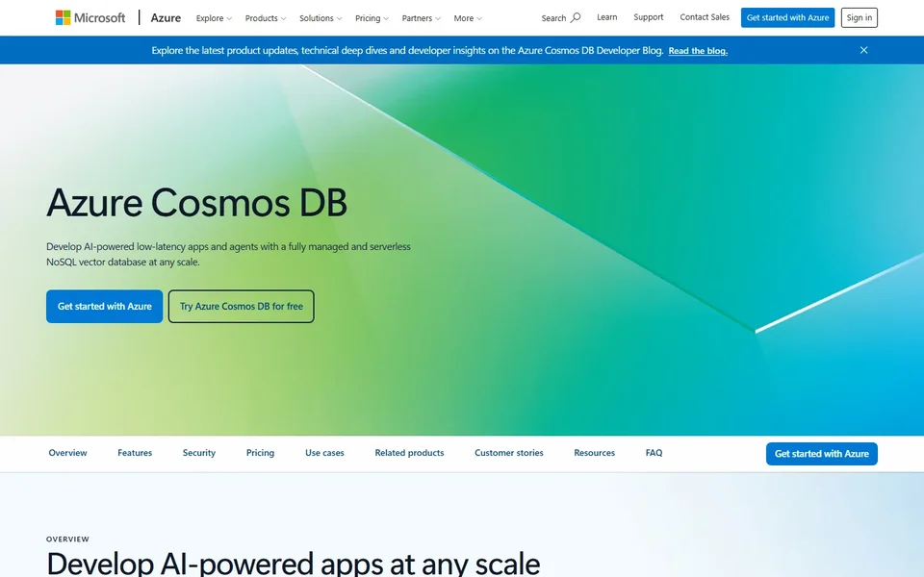Expand the More dropdown menu
This screenshot has height=577, width=924.
click(x=468, y=18)
